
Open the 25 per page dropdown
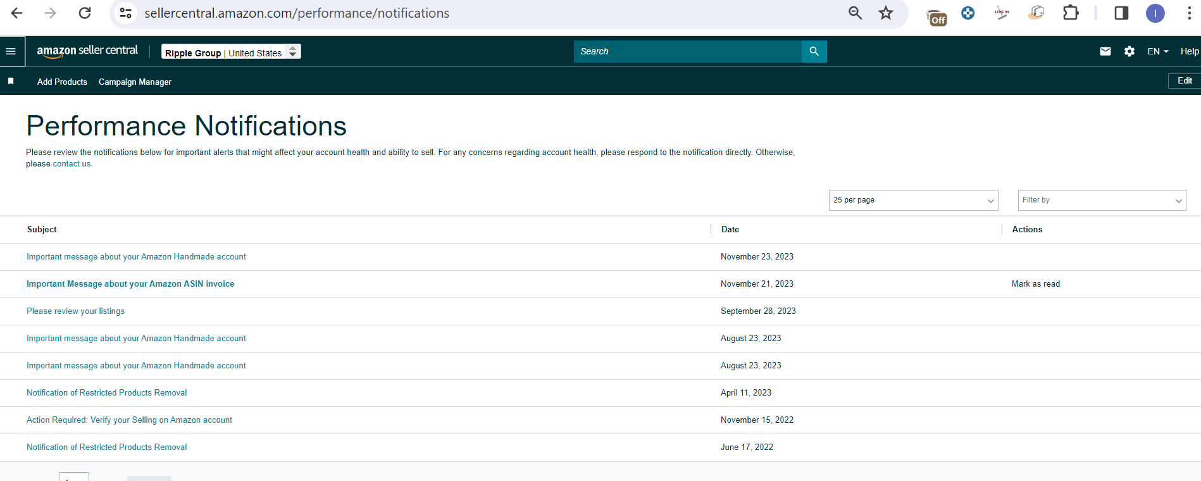913,200
